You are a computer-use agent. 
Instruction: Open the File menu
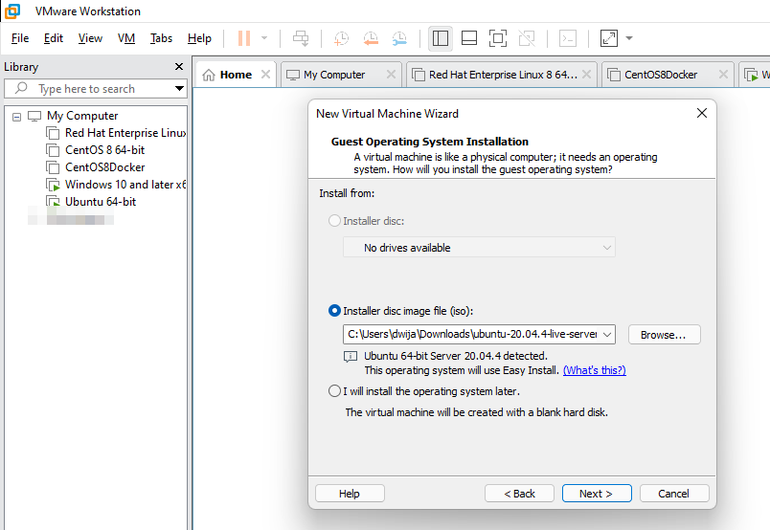20,38
